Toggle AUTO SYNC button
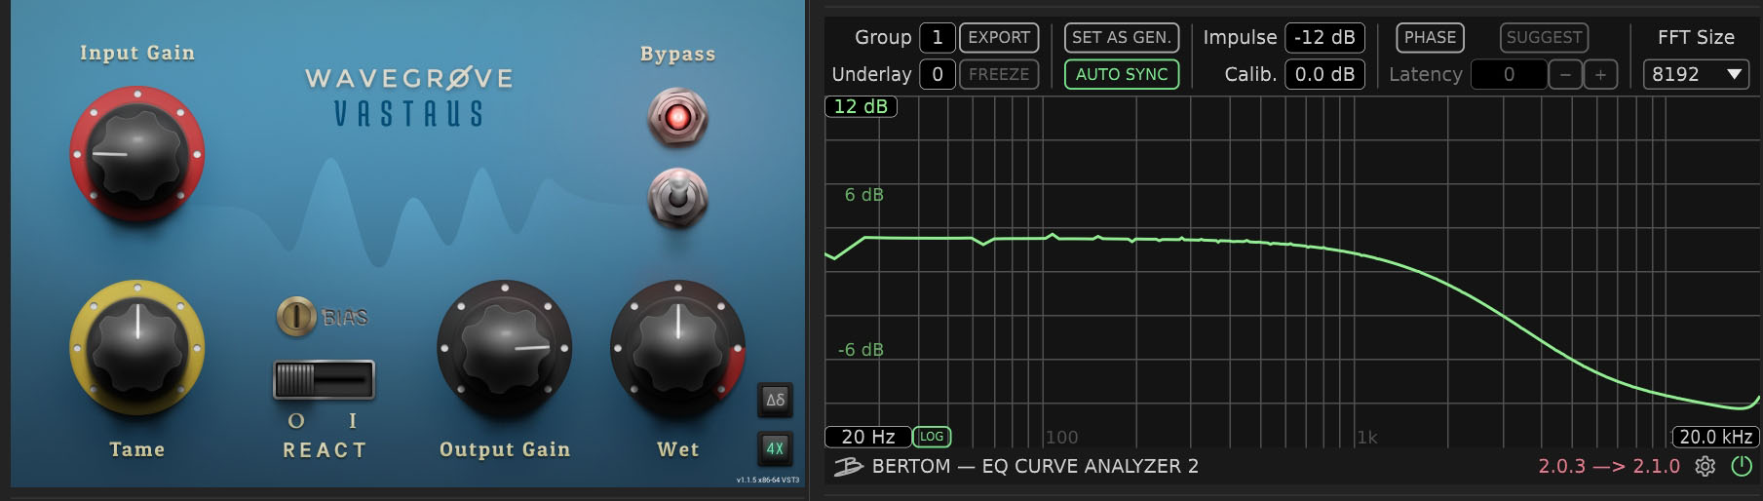 [1122, 74]
